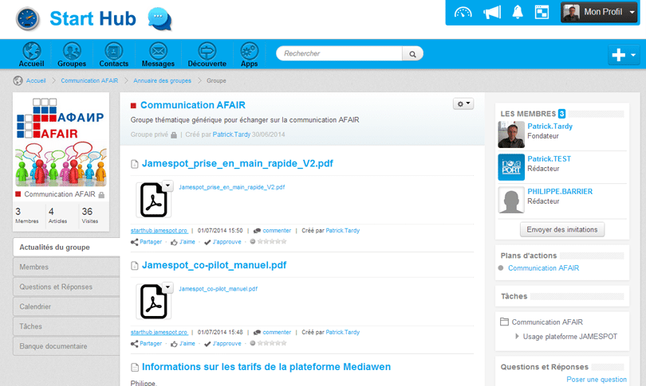The width and height of the screenshot is (646, 386).
Task: Click the search magnifier button
Action: [412, 54]
